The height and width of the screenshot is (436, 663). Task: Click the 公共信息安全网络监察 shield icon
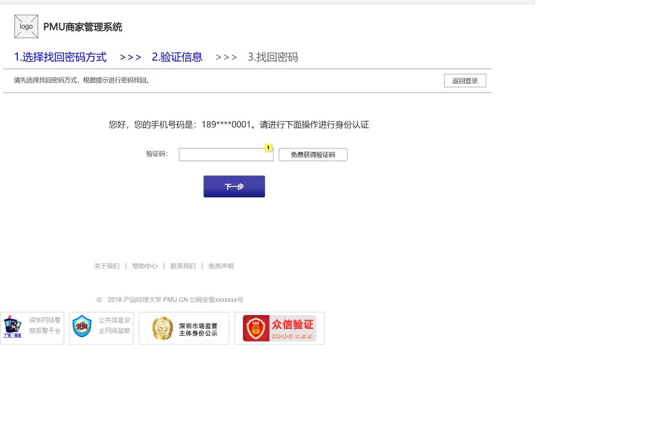[101, 328]
